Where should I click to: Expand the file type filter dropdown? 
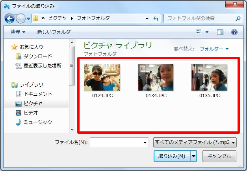tap(195, 142)
